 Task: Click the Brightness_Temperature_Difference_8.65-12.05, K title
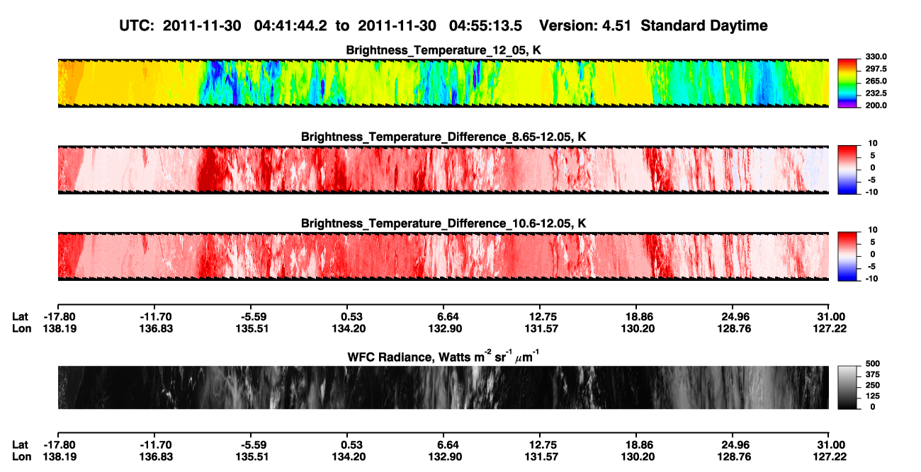coord(443,136)
